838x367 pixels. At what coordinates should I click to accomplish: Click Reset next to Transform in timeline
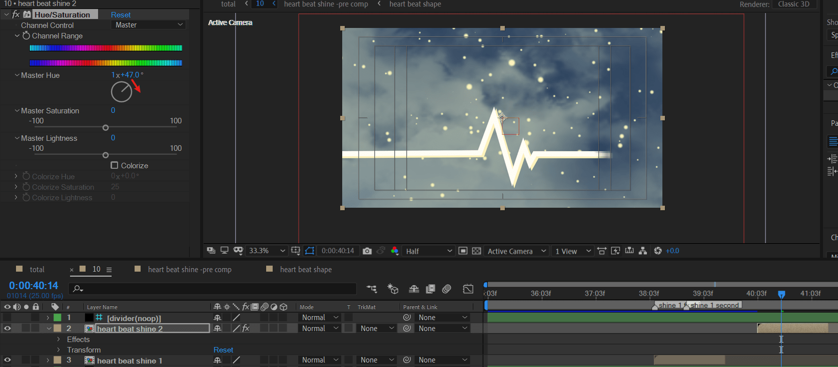(x=223, y=350)
